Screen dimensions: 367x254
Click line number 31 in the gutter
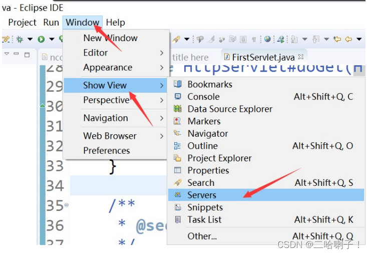[55, 126]
